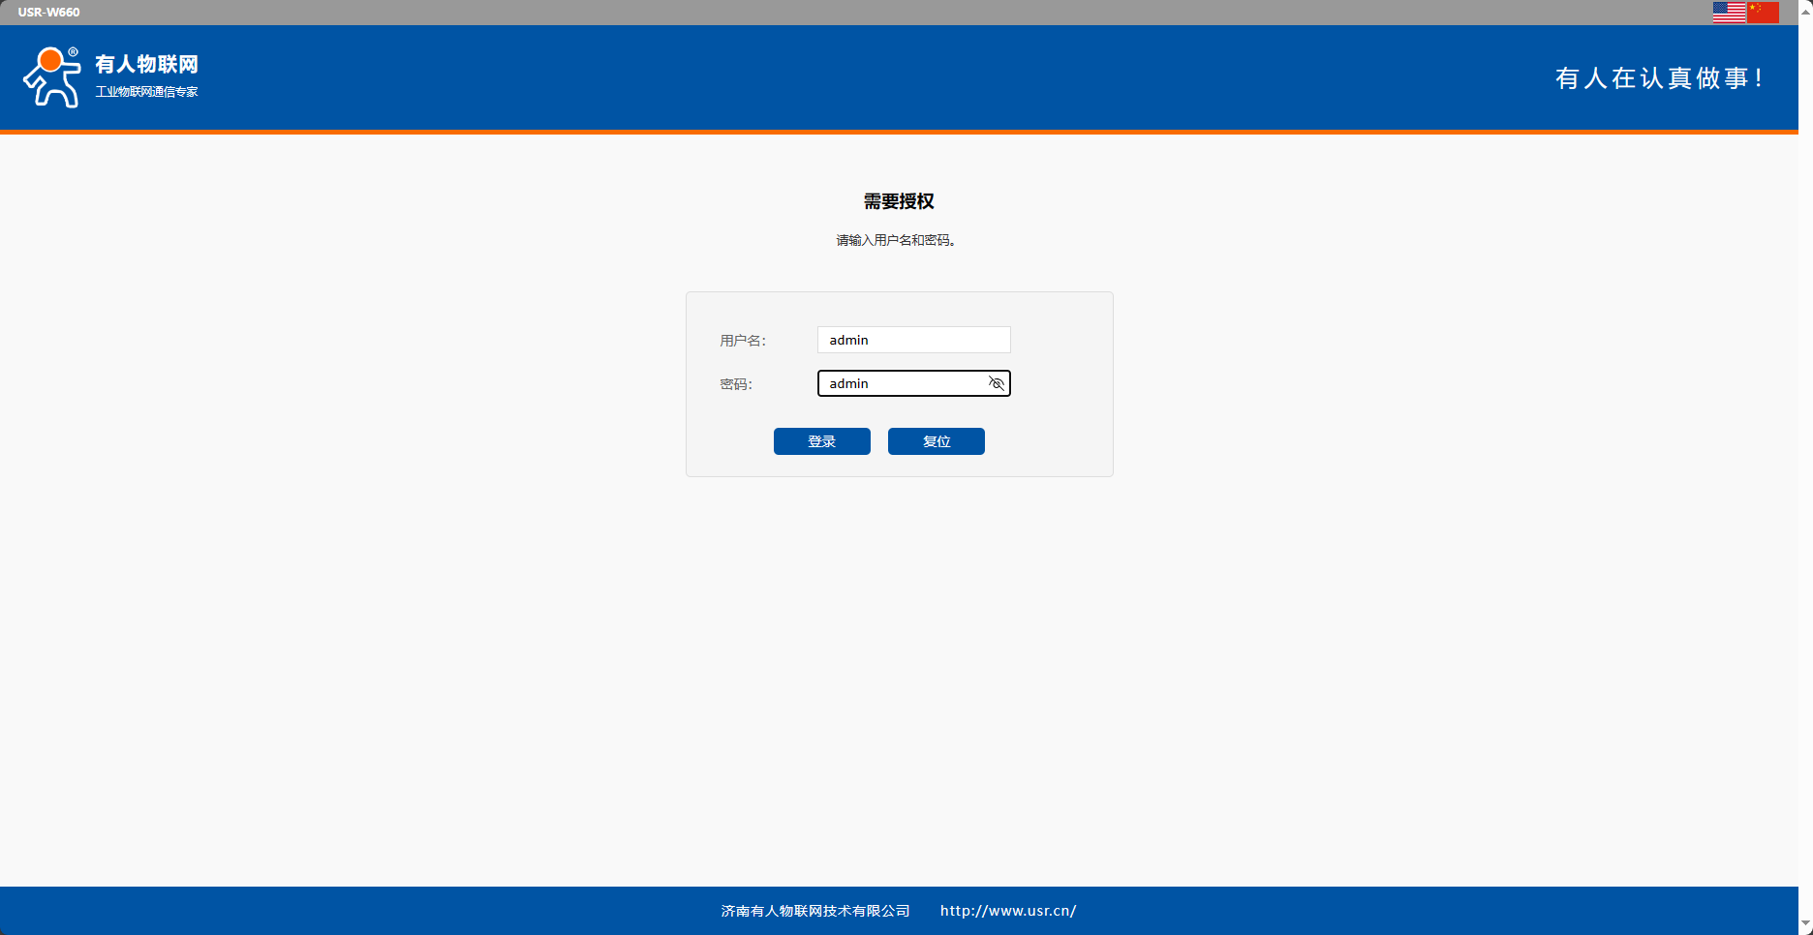Click the 济南有人物联网技术有限公司 footer text
This screenshot has width=1813, height=935.
pos(815,911)
